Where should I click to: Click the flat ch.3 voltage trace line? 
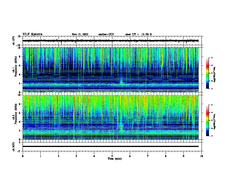click(110, 146)
